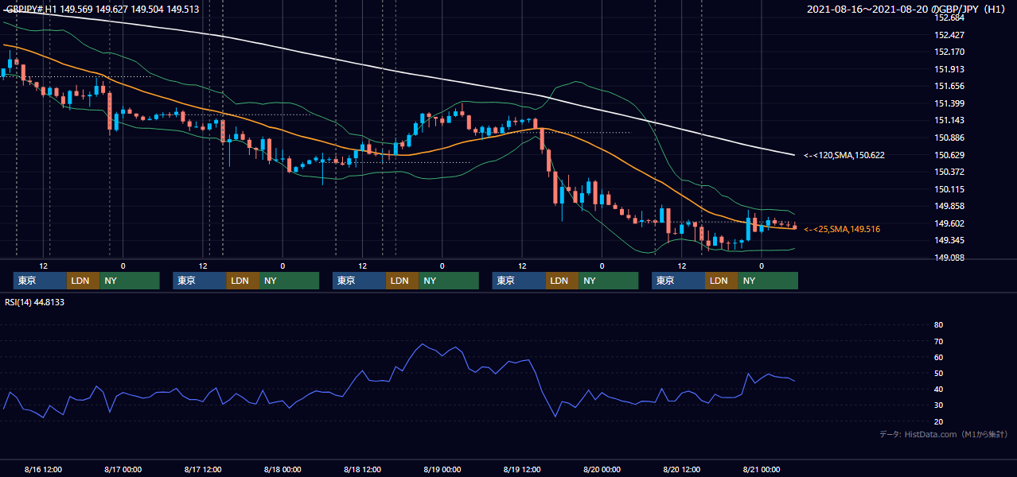1017x477 pixels.
Task: Select the RSI axis level 40
Action: tap(938, 389)
